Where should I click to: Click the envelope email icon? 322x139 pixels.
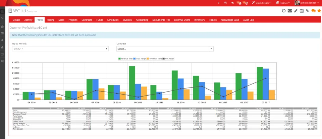point(290,11)
